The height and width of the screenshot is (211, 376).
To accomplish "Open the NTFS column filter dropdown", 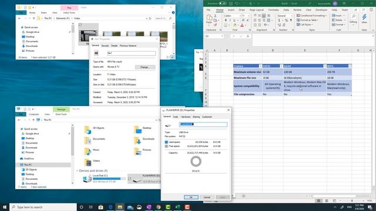I will pyautogui.click(x=350, y=66).
